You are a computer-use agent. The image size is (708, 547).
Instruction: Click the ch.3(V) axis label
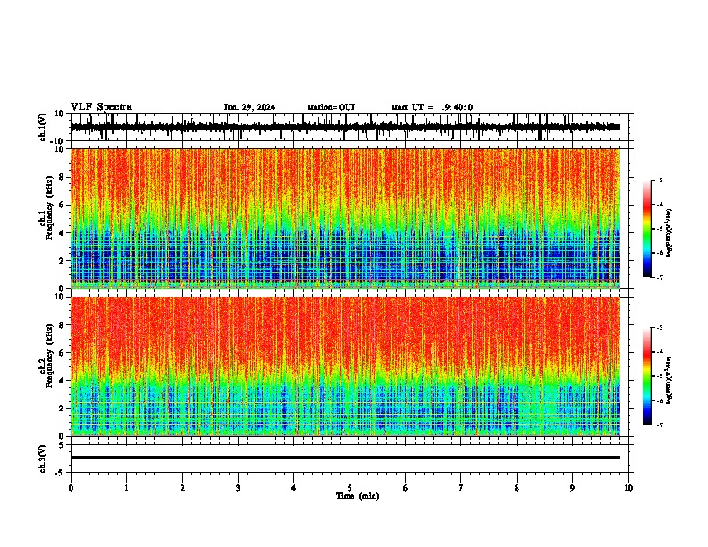pyautogui.click(x=43, y=459)
